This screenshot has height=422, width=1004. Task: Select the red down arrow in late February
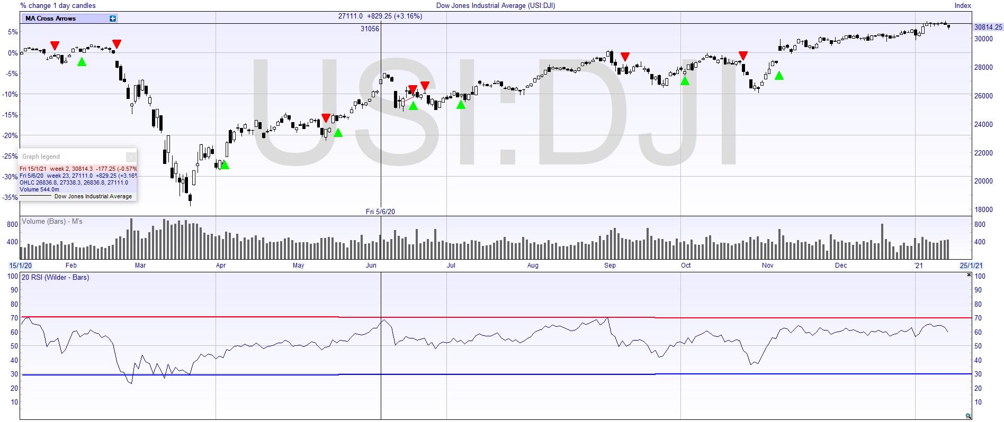pyautogui.click(x=117, y=44)
